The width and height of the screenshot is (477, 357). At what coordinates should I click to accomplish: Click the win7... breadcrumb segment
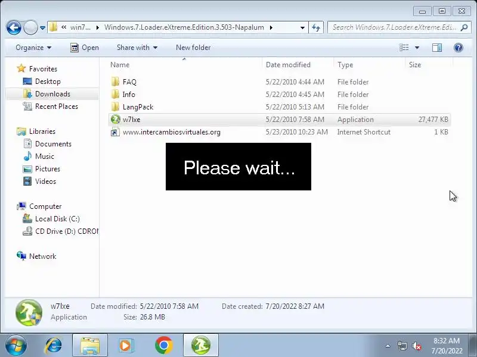tap(80, 27)
